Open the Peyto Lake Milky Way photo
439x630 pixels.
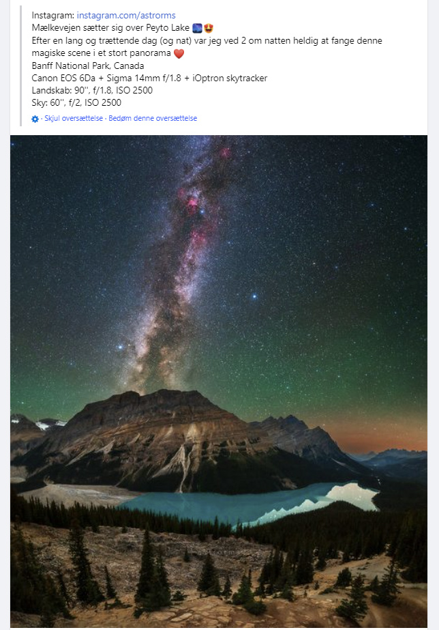point(219,381)
